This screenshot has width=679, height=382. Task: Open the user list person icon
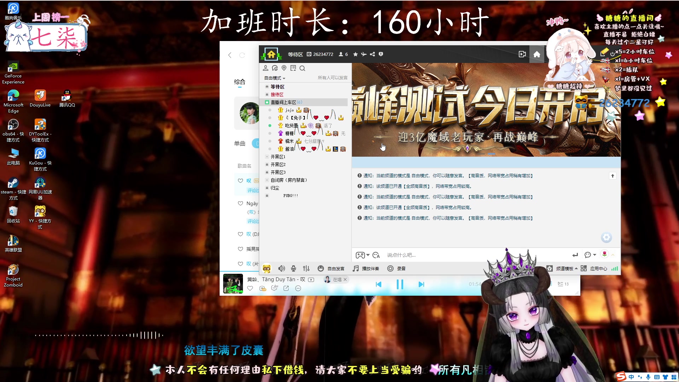(266, 68)
